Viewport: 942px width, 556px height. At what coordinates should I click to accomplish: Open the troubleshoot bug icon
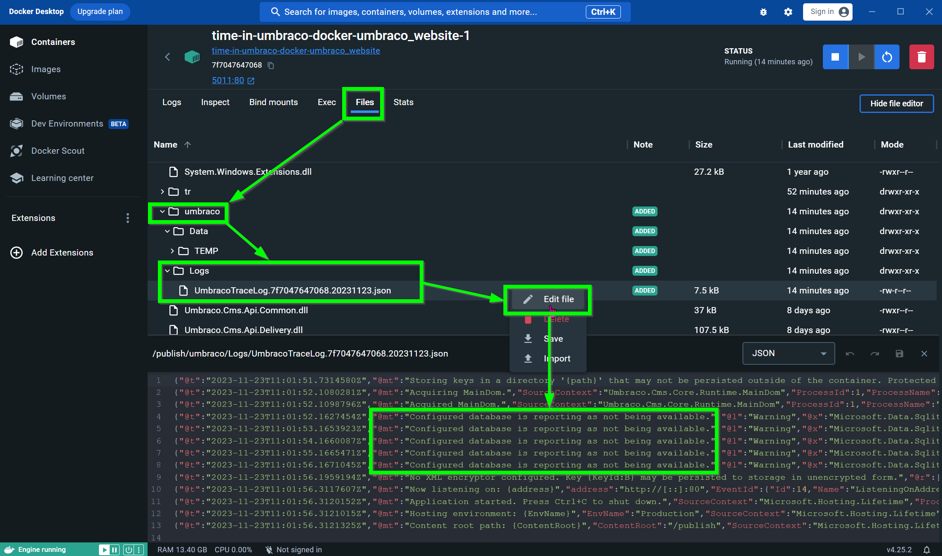pos(763,12)
